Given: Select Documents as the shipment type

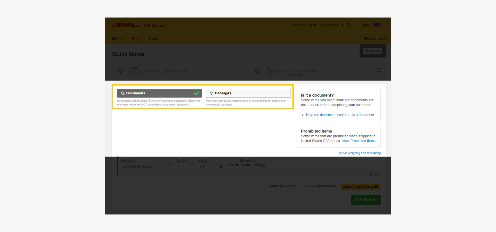Looking at the screenshot, I should tap(159, 93).
